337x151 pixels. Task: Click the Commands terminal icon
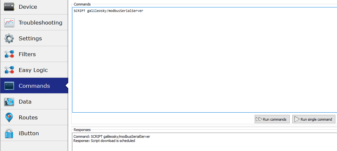(x=9, y=86)
